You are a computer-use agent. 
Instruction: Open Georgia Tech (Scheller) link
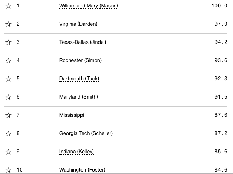tap(86, 133)
